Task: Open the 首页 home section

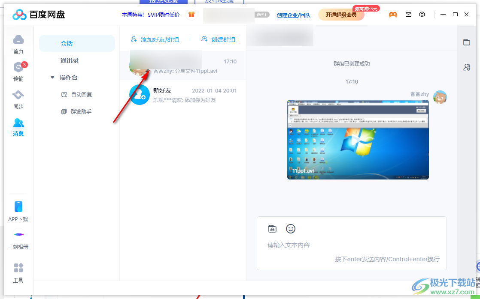Action: (18, 44)
